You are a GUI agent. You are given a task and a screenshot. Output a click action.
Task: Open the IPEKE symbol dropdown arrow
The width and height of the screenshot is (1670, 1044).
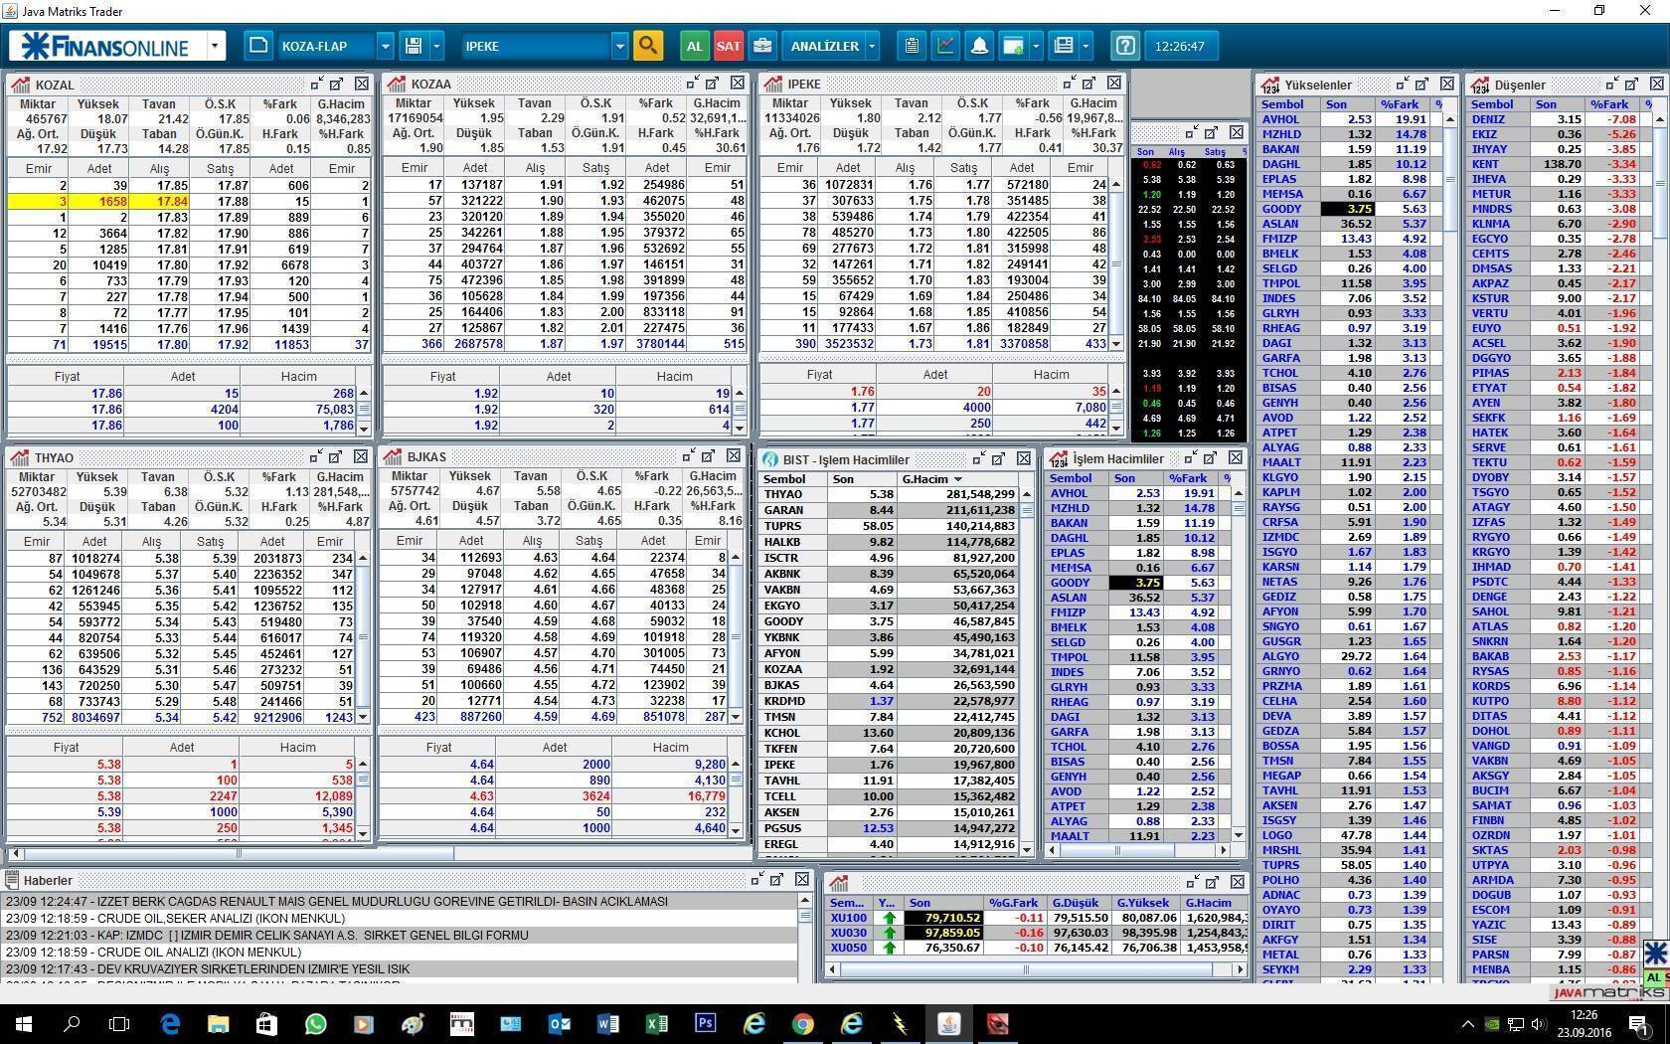tap(619, 46)
